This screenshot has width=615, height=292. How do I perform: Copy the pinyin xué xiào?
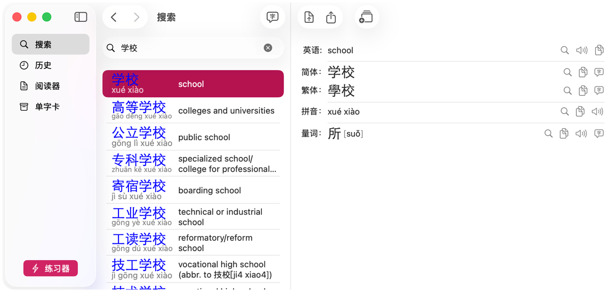[580, 112]
